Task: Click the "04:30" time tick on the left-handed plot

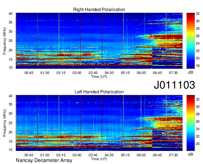Action: point(109,155)
